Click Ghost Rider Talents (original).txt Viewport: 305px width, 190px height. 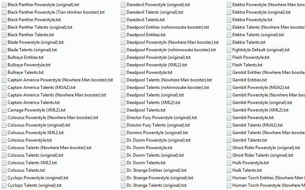[x=263, y=155]
